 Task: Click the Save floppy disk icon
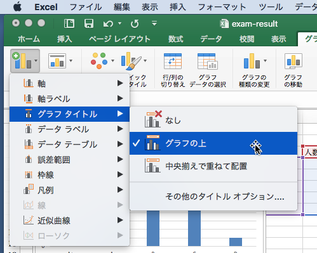(89, 23)
